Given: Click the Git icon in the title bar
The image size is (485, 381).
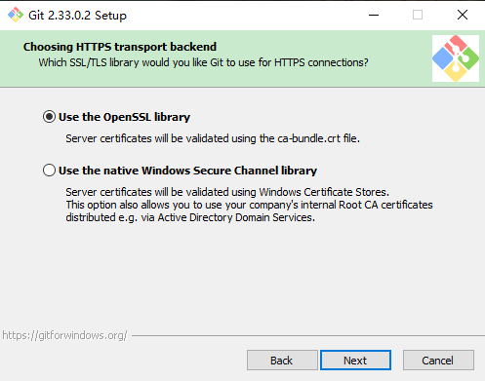Looking at the screenshot, I should coord(16,15).
